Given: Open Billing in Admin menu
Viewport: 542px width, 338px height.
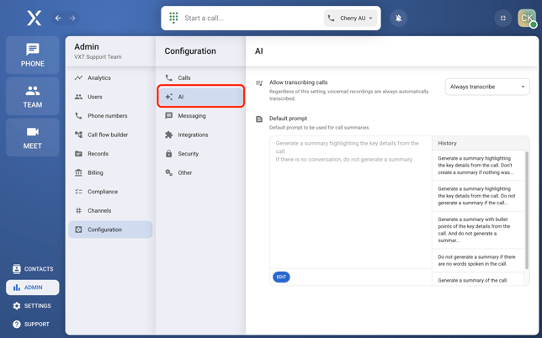Looking at the screenshot, I should (110, 172).
